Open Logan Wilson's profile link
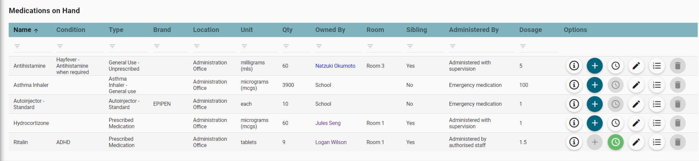This screenshot has width=699, height=161. [x=331, y=142]
